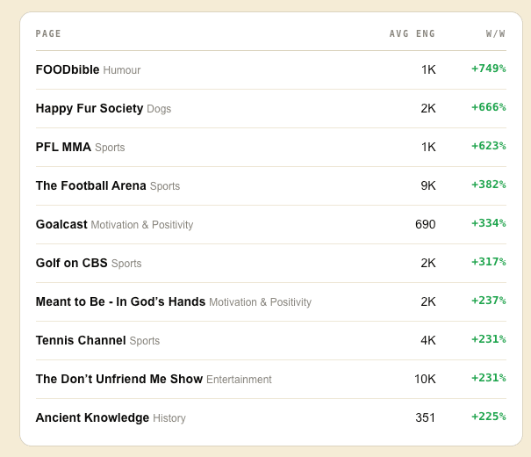Select the Goalcast page name
Image resolution: width=531 pixels, height=457 pixels.
(x=61, y=224)
